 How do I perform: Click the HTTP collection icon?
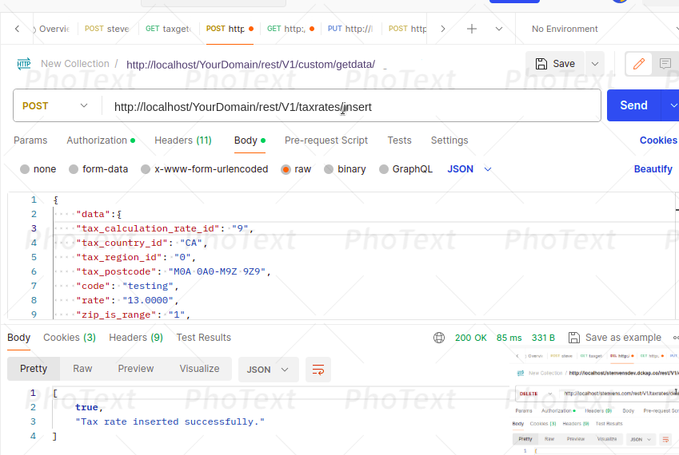point(23,64)
